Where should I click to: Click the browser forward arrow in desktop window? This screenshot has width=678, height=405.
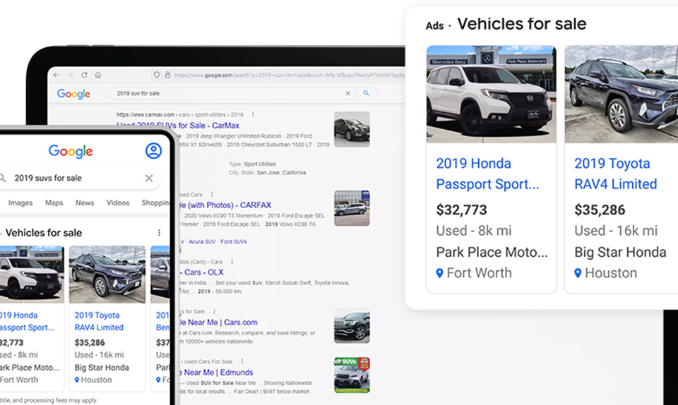70,75
